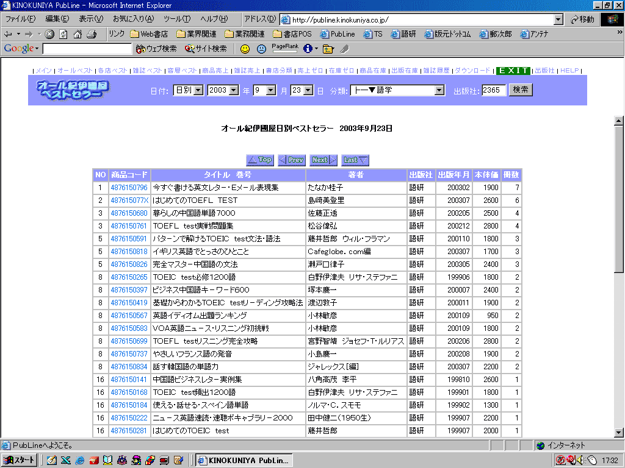Select the KINOKUNIYA PubLine taskbar button
Viewport: 625px width, 468px height.
click(244, 460)
